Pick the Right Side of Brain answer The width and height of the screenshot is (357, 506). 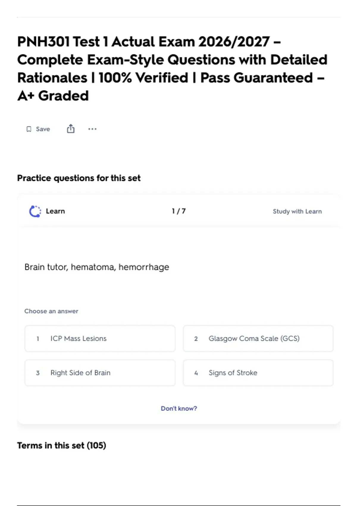pos(100,373)
